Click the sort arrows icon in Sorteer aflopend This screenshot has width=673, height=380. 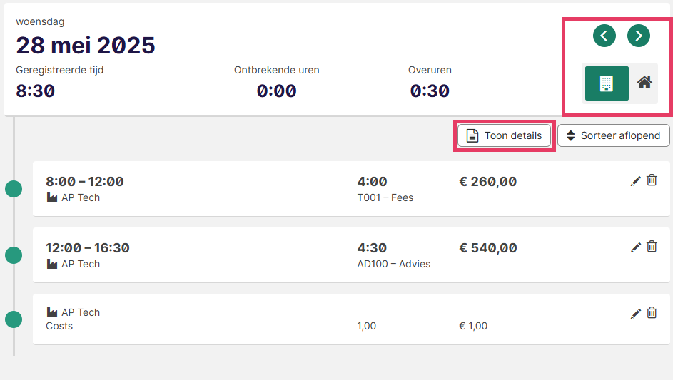click(571, 135)
